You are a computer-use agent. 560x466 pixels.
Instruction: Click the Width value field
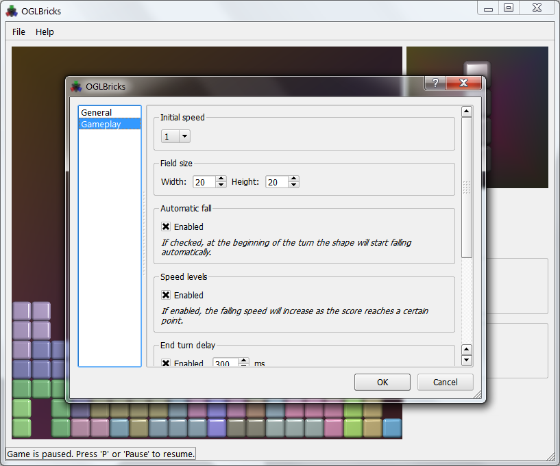[x=204, y=182]
